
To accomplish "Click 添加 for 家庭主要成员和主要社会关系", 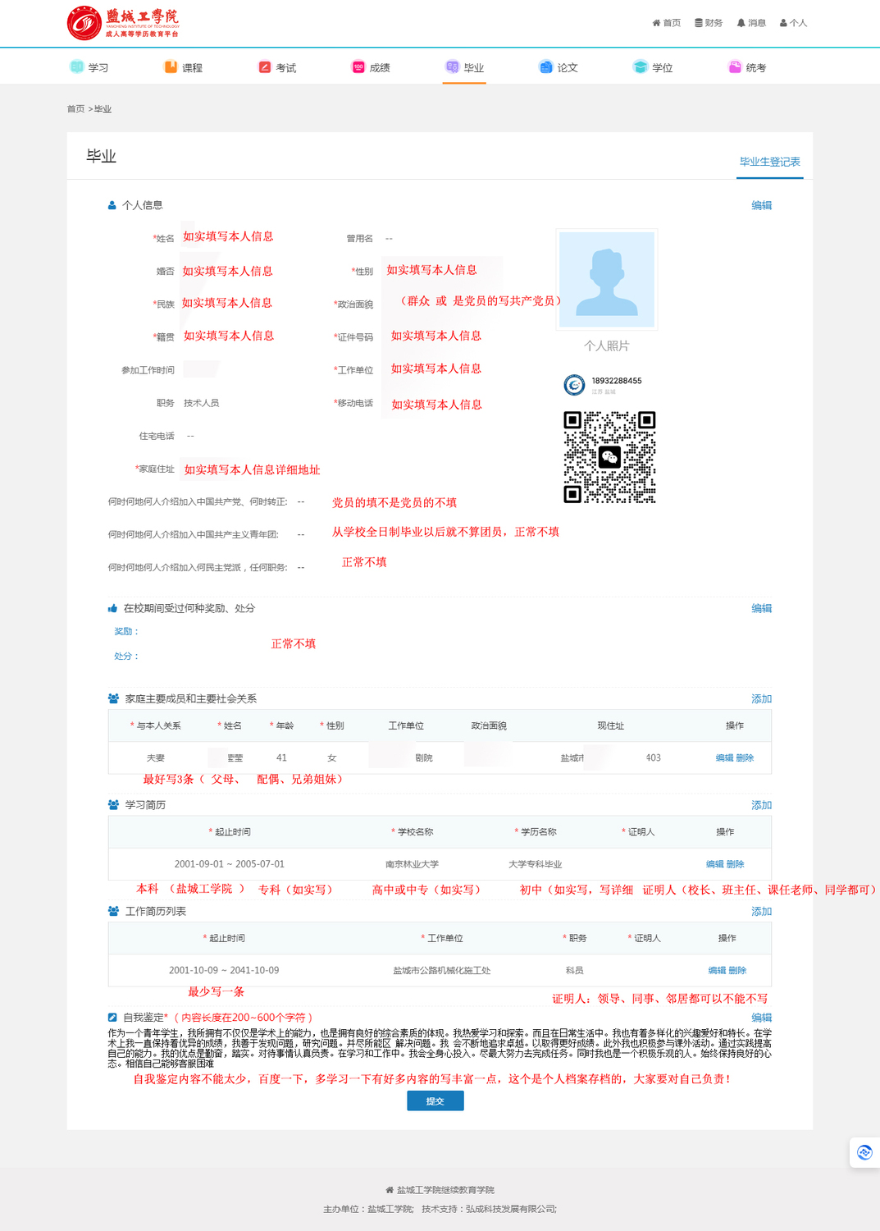I will coord(761,698).
